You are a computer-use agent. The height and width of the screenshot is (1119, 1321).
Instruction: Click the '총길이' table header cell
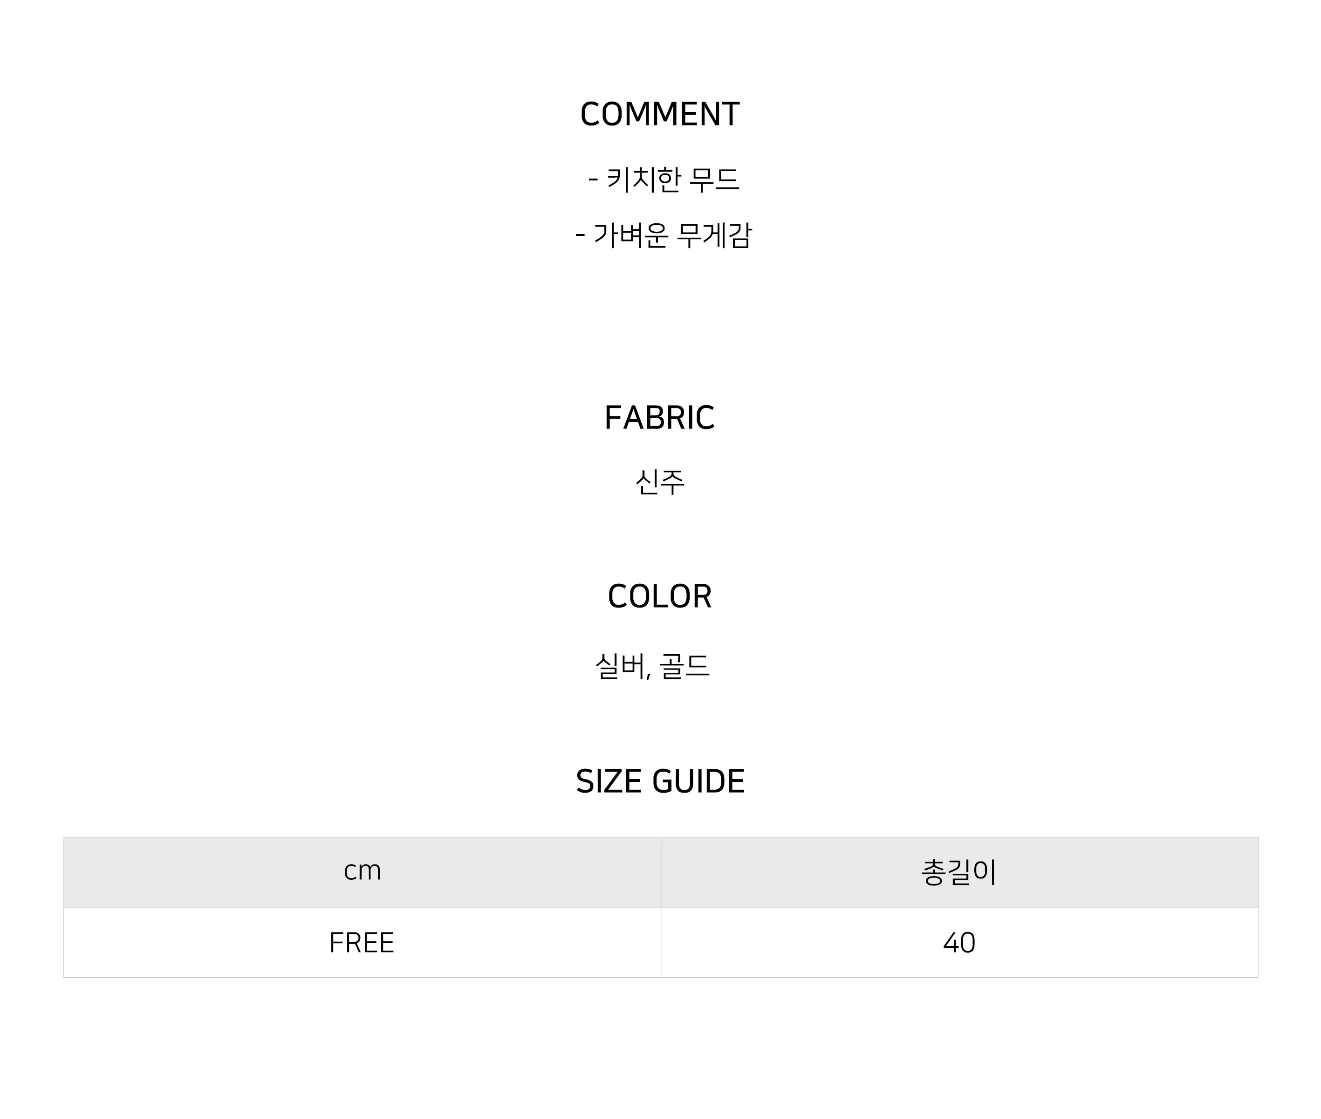point(960,872)
